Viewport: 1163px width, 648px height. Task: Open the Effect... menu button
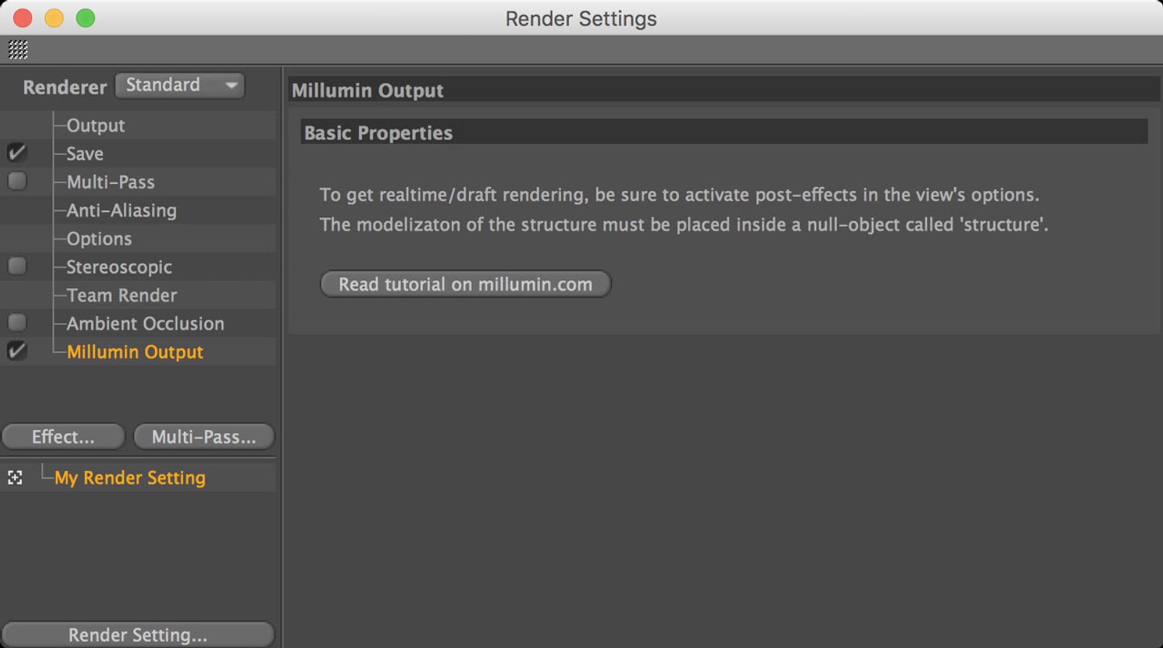point(63,437)
